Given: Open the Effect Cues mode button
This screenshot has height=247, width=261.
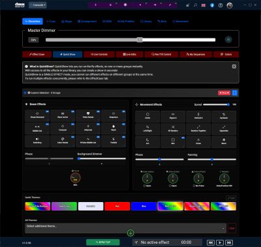Looking at the screenshot, I should (x=37, y=54).
